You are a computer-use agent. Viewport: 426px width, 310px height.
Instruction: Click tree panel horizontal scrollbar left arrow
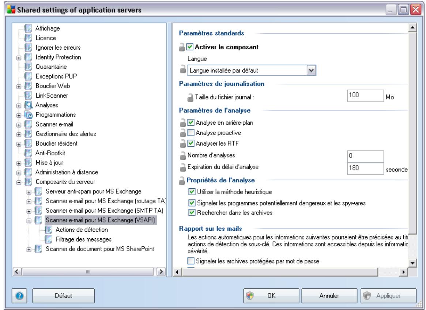(17, 271)
